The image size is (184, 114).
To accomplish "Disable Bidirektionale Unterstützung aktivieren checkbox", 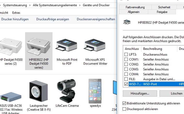I will pos(124,103).
